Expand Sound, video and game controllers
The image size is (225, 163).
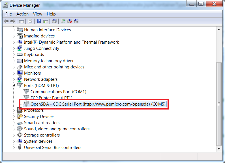[x=14, y=129]
